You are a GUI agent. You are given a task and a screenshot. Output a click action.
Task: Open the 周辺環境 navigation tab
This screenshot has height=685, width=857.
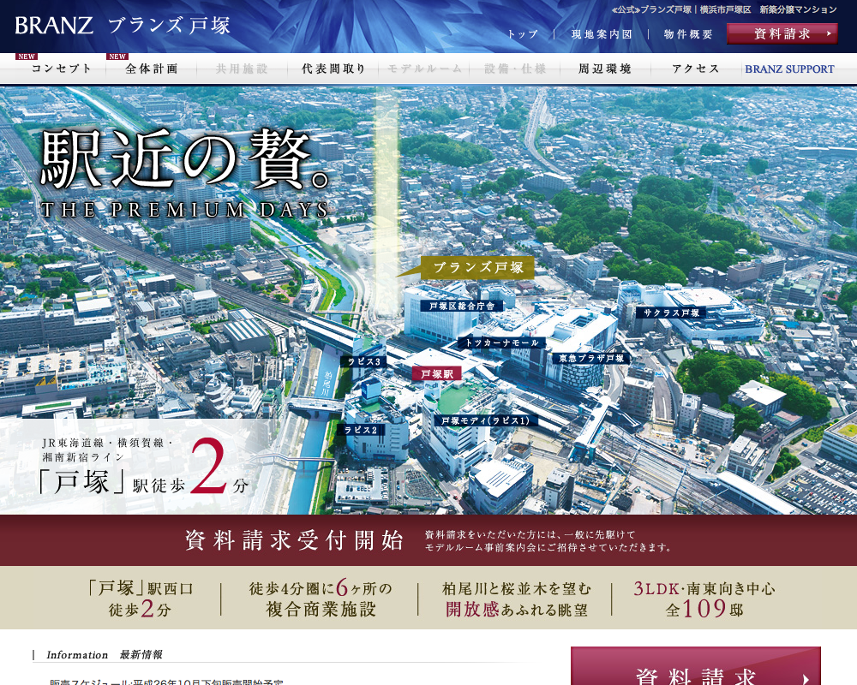605,69
